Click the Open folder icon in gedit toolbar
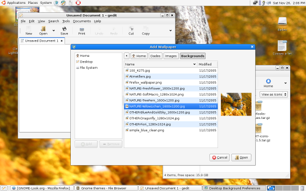Image resolution: width=306 pixels, height=191 pixels. [x=43, y=29]
